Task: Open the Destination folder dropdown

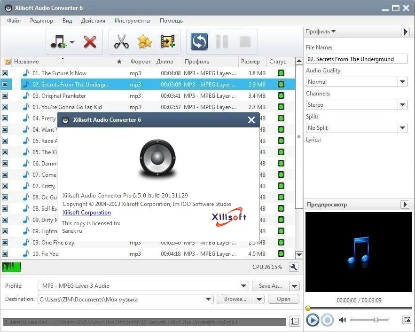Action: pos(208,299)
